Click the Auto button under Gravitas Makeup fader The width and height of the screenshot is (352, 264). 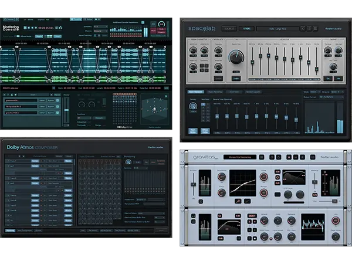pyautogui.click(x=314, y=195)
